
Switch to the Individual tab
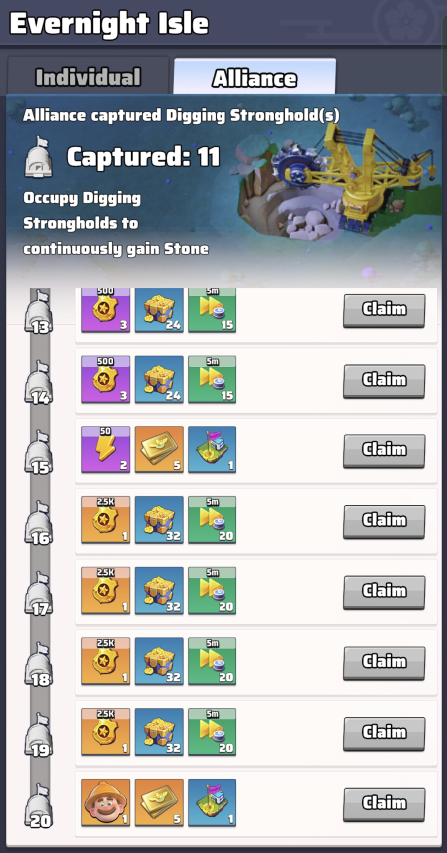tap(88, 77)
